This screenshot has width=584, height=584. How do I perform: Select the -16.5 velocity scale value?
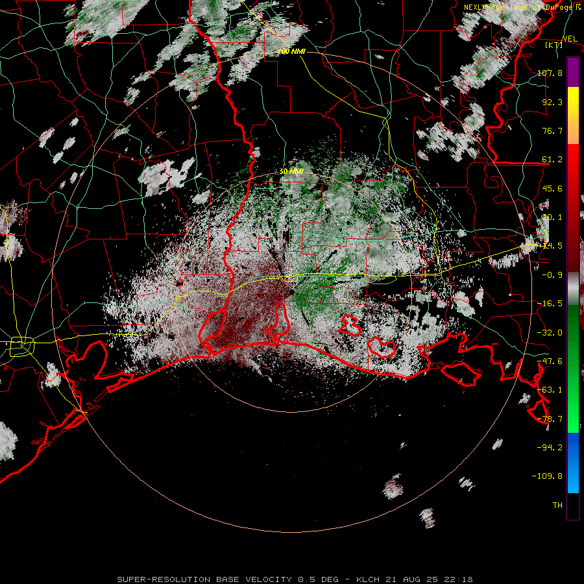point(550,304)
